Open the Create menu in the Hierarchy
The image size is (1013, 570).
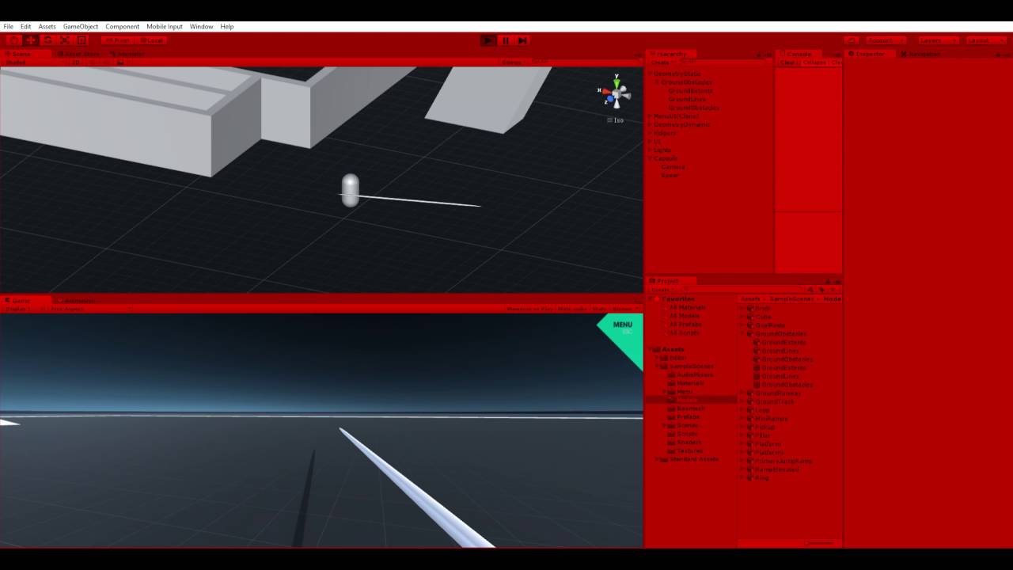(660, 63)
